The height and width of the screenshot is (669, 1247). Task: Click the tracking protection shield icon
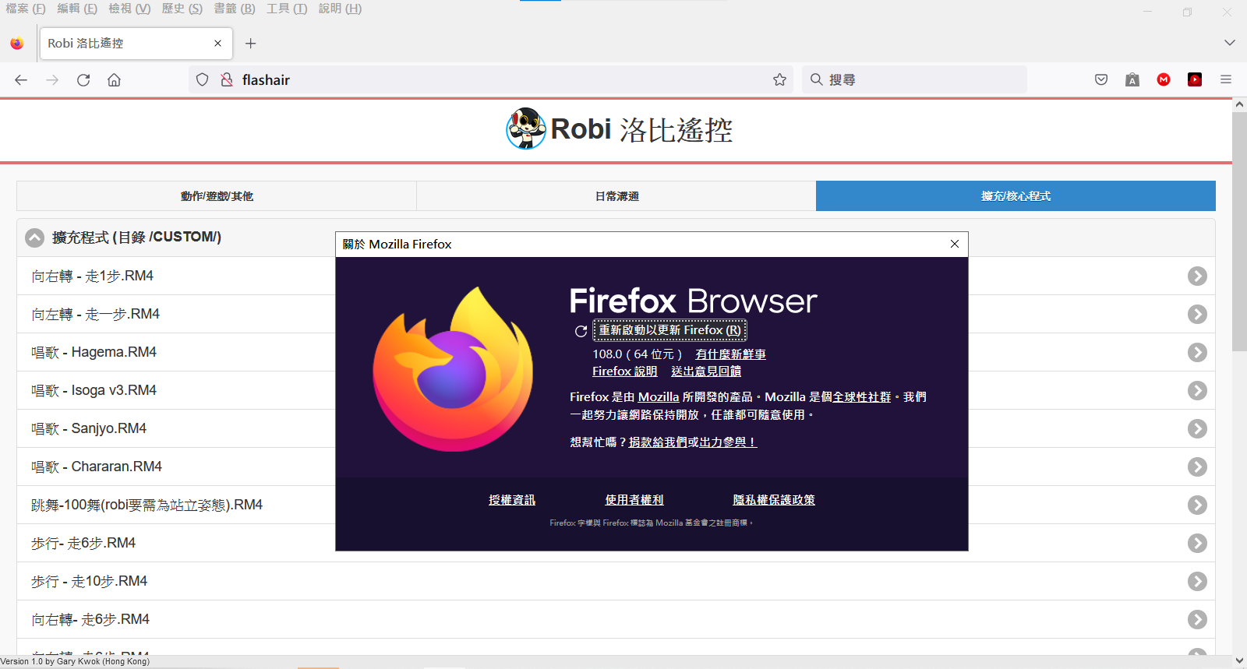point(203,79)
